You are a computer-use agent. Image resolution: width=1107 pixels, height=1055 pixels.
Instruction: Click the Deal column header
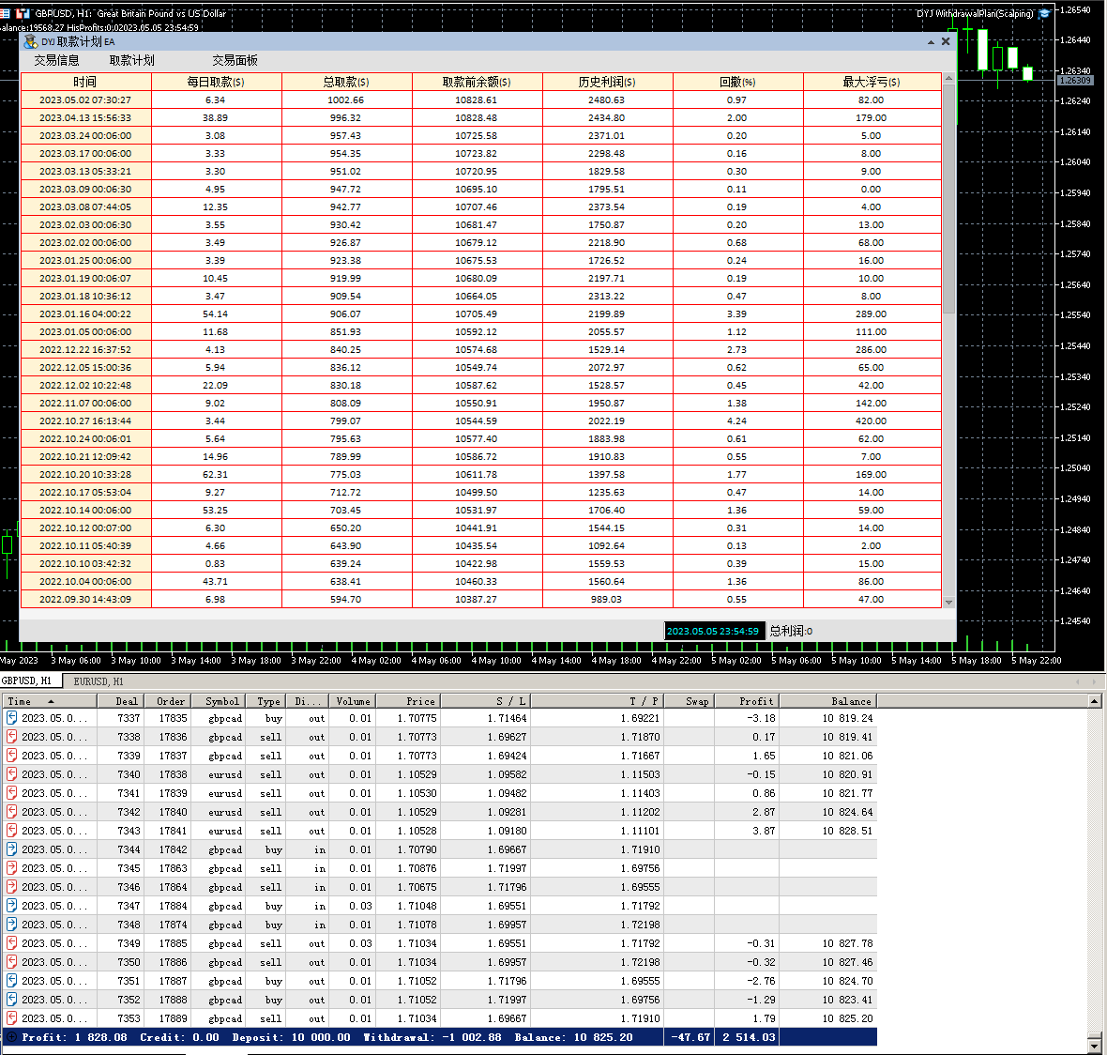pyautogui.click(x=121, y=701)
